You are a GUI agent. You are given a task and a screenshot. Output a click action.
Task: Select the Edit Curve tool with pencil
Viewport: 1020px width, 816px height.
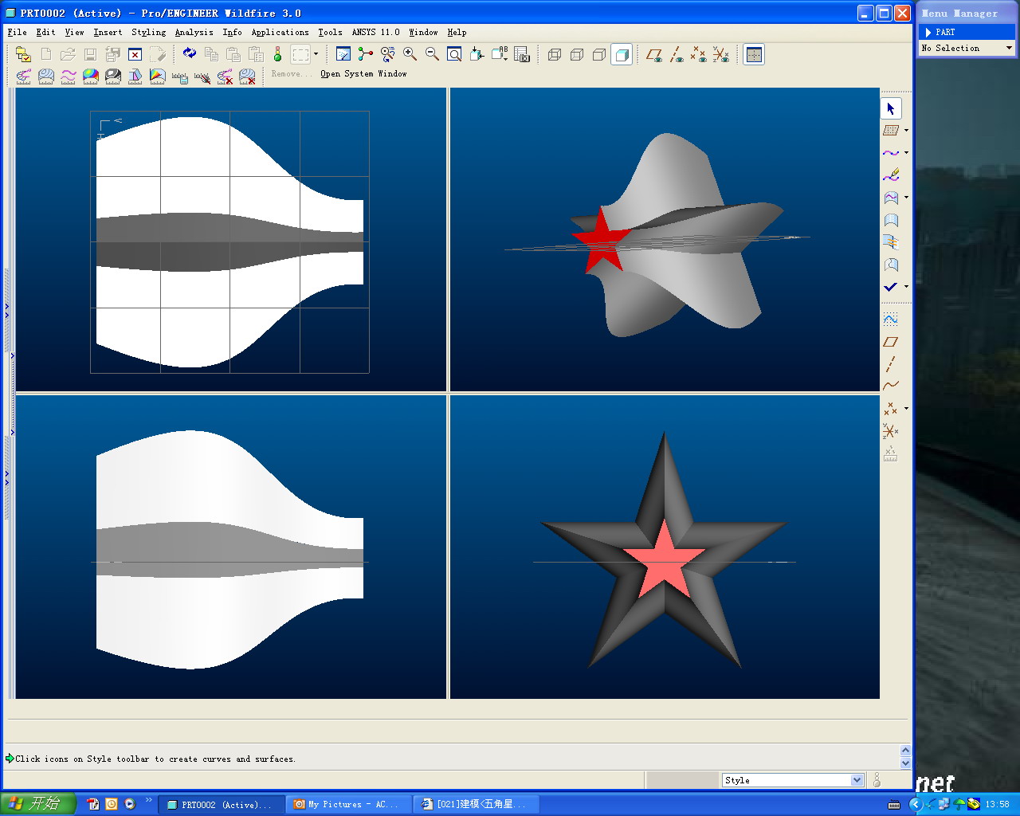pyautogui.click(x=891, y=175)
